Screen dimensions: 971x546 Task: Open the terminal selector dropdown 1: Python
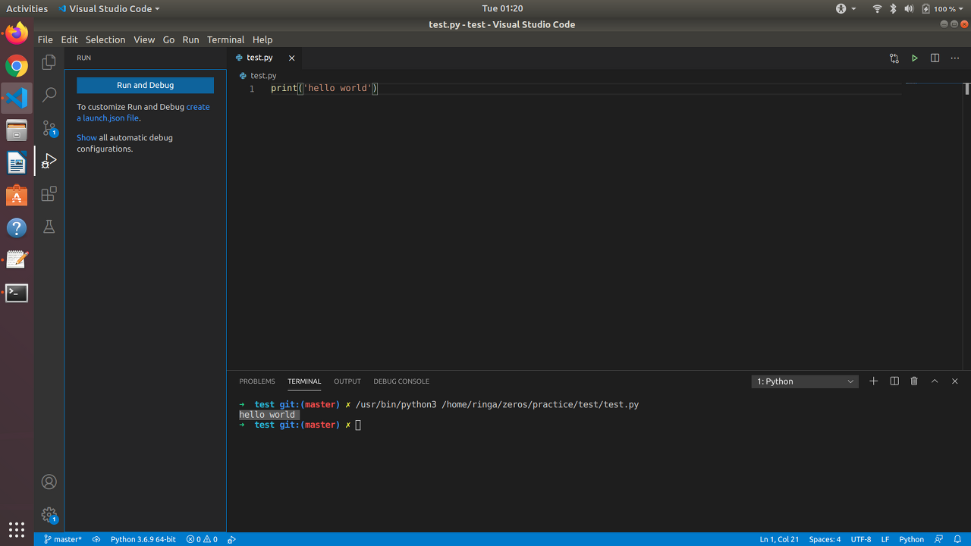click(x=805, y=381)
